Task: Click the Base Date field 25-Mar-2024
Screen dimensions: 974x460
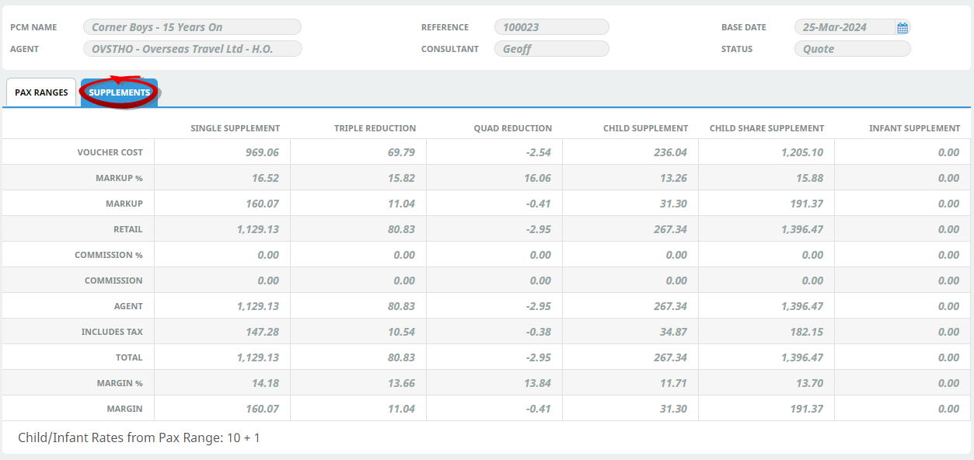Action: pyautogui.click(x=843, y=27)
